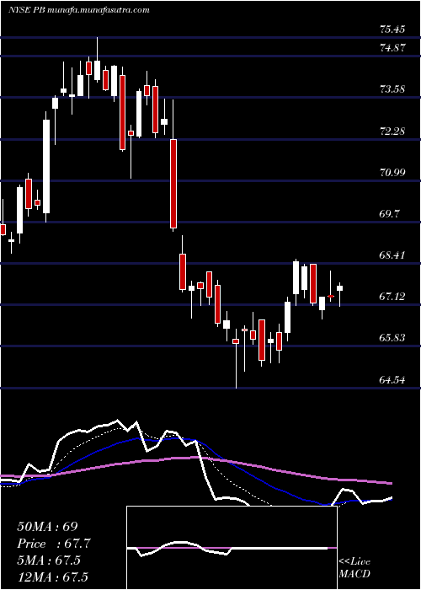Select the 67.12 price level label

(x=392, y=297)
